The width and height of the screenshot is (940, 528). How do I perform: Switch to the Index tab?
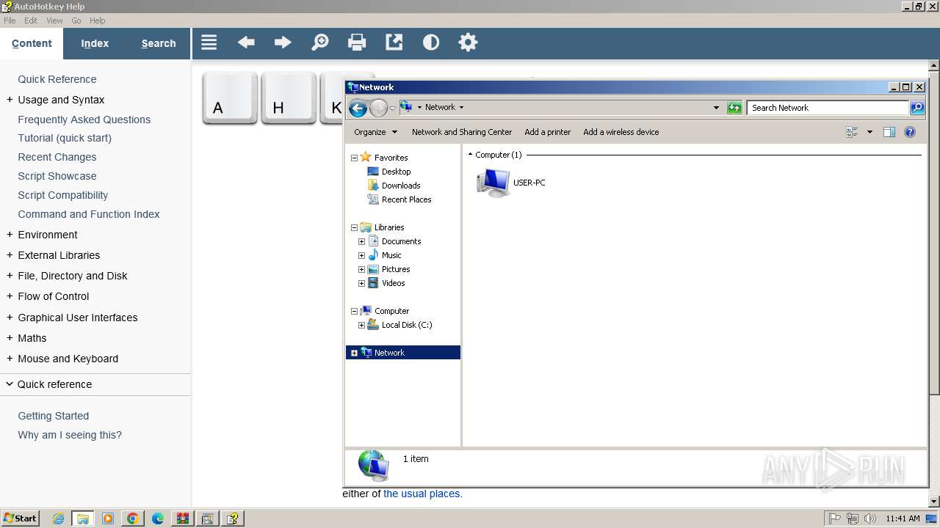click(x=95, y=43)
